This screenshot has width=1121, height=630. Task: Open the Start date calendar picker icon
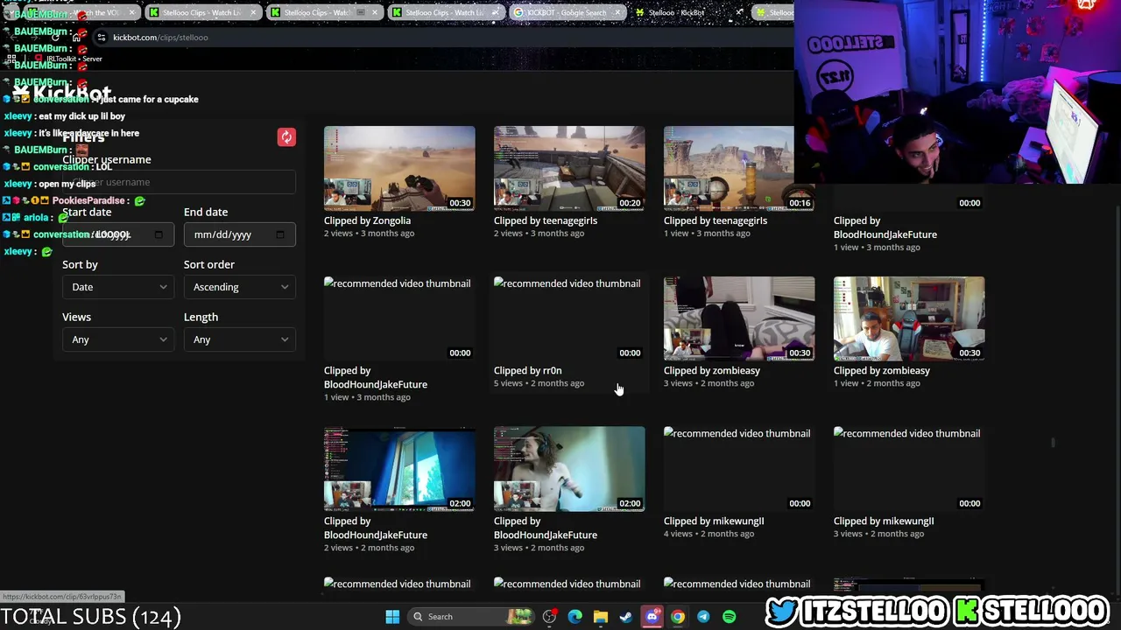(159, 234)
